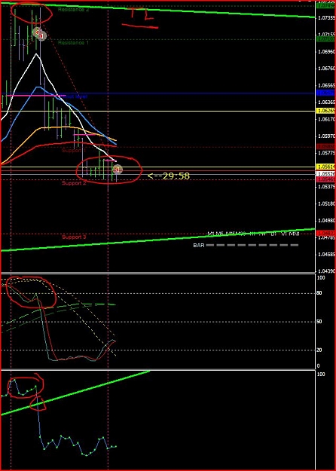
Task: Click the 50 level on the stochastic scale
Action: click(320, 322)
